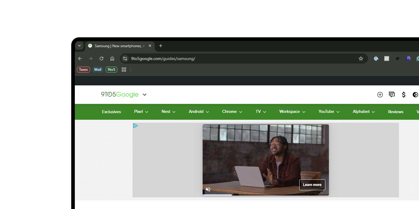Image resolution: width=419 pixels, height=209 pixels.
Task: Toggle dark mode contrast icon
Action: [x=415, y=95]
